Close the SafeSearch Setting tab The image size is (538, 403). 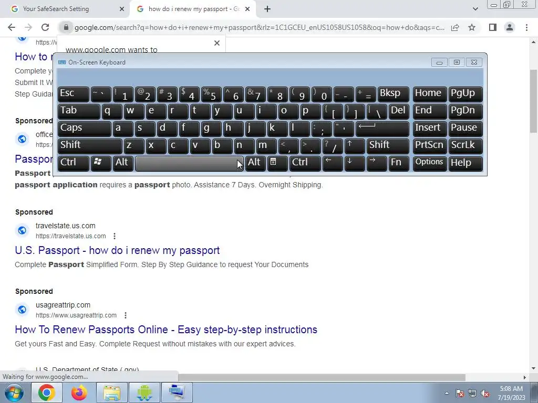coord(122,9)
